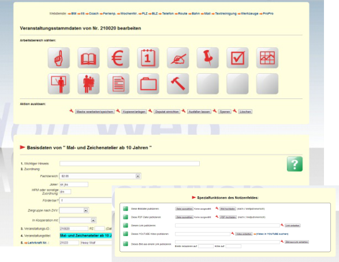Open the calendar dates work area icon
Screen dimensions: 339x262
(x=148, y=58)
